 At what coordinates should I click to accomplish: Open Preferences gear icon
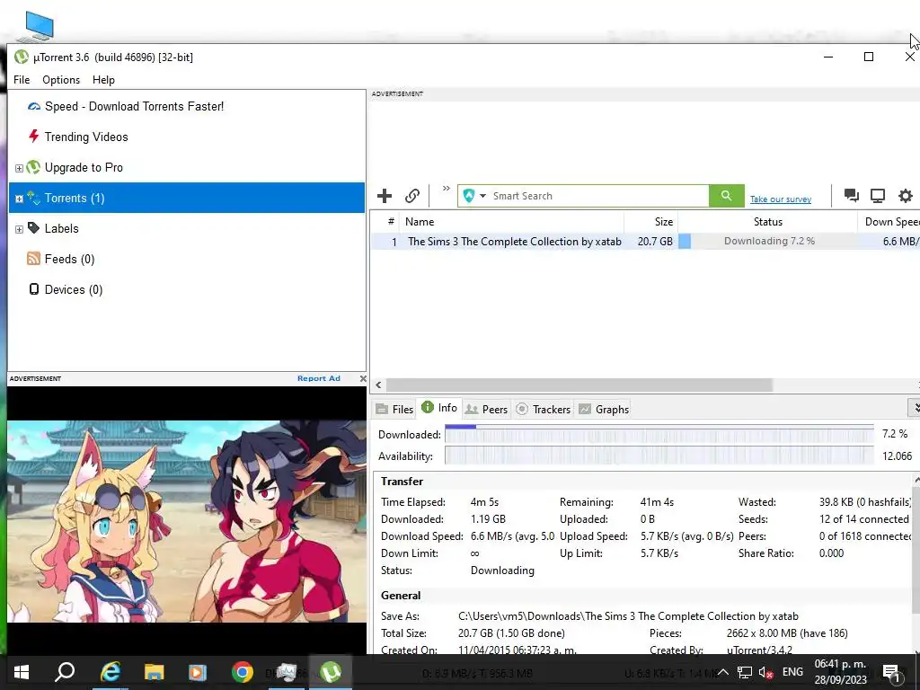tap(906, 195)
